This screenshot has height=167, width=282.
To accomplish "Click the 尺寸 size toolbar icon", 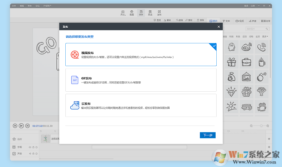I will (123, 13).
